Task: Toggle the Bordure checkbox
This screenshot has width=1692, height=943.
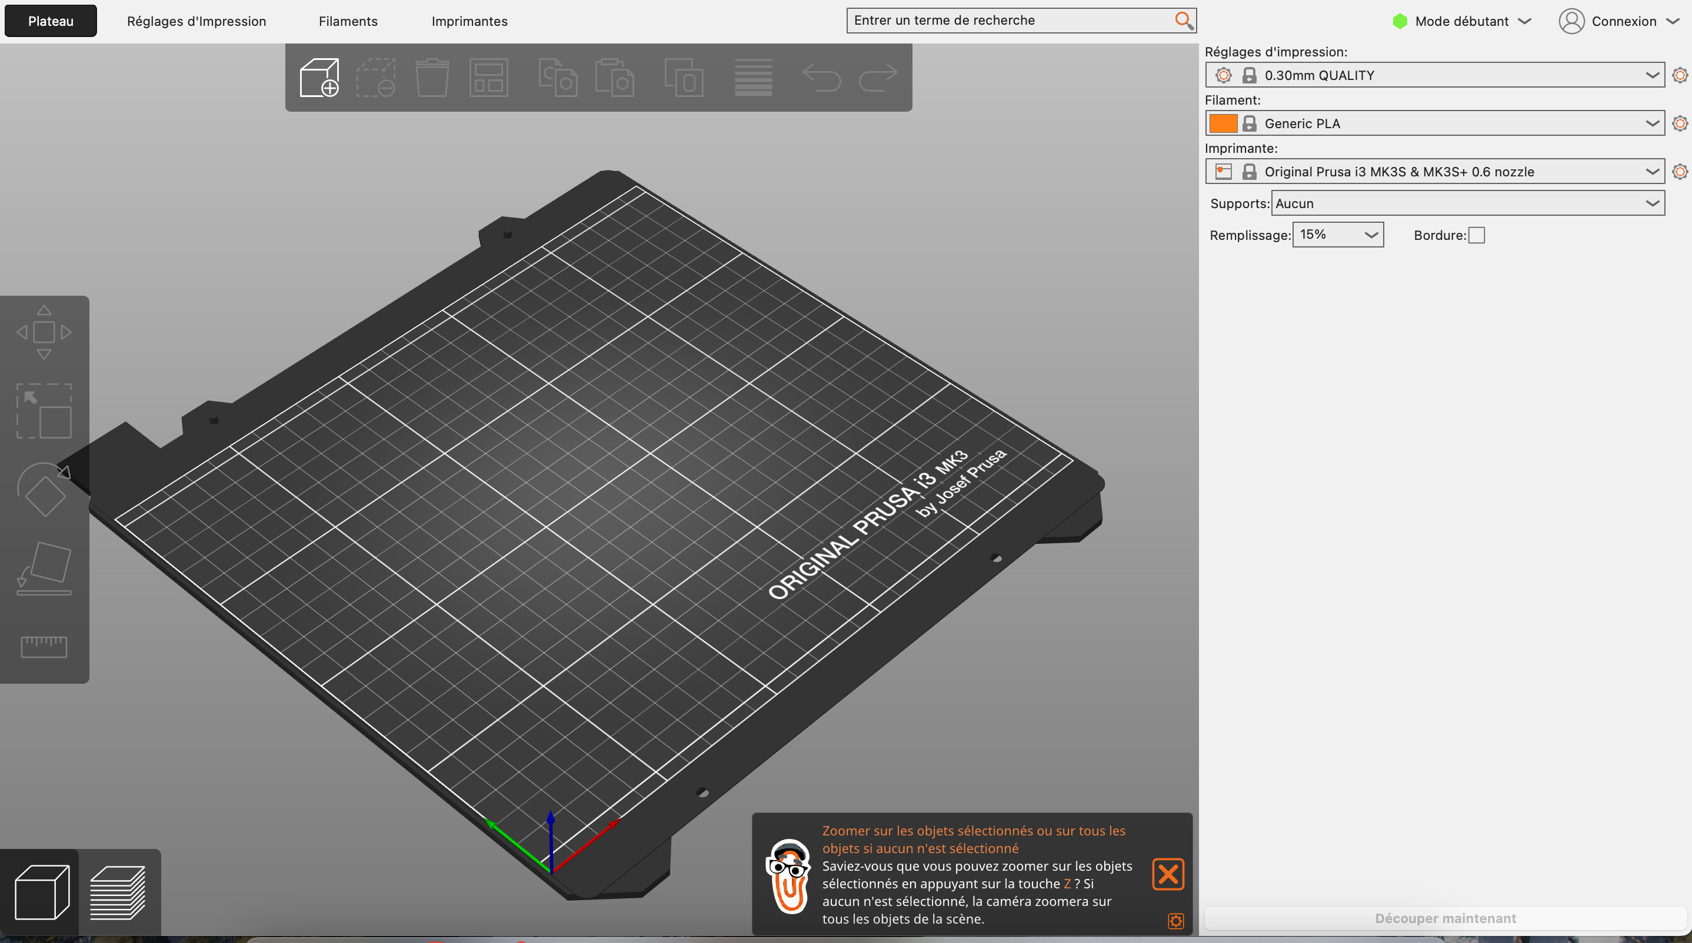Action: coord(1477,235)
